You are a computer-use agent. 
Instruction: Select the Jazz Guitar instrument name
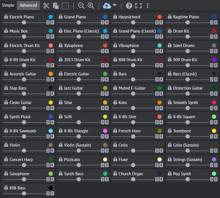(73, 88)
